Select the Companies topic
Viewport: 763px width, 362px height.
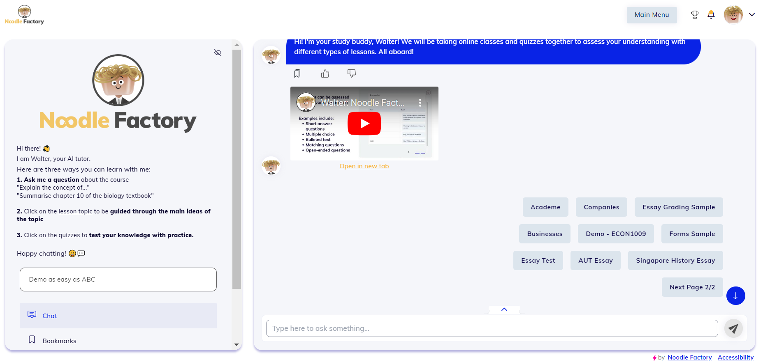click(x=601, y=207)
